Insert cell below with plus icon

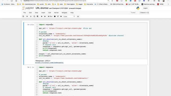tap(27, 17)
